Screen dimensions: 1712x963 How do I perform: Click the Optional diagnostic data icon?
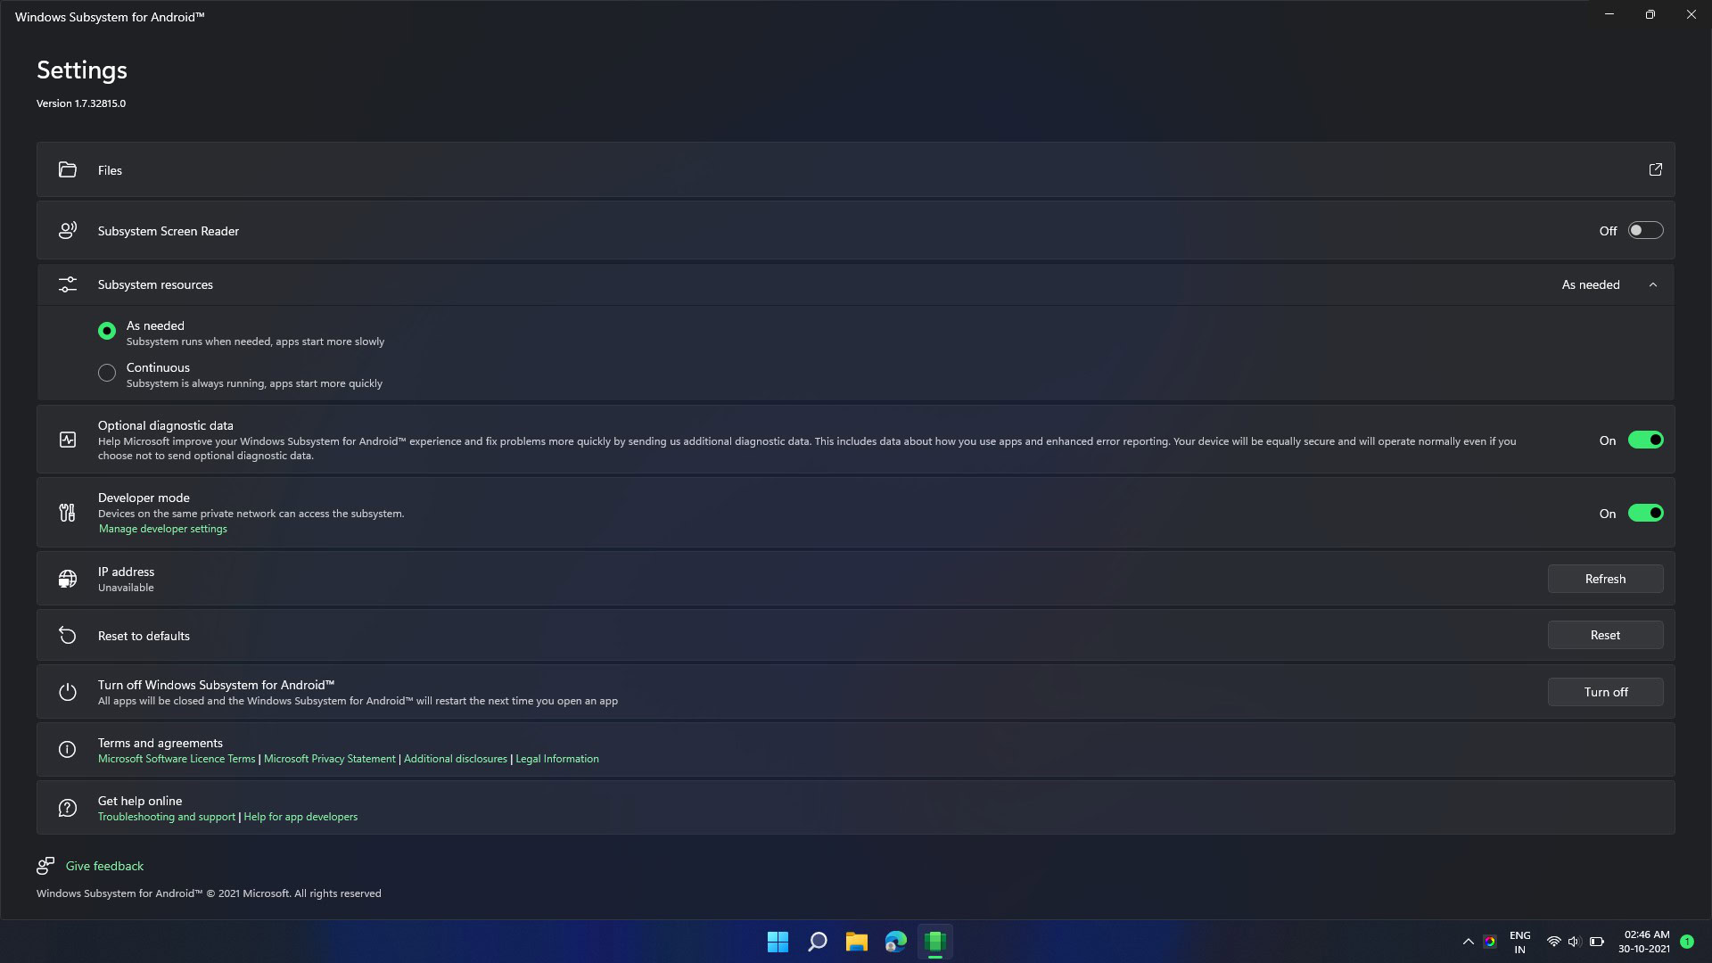(67, 440)
